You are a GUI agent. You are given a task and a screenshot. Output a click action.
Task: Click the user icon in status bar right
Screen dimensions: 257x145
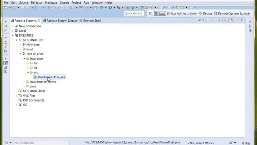231,143
